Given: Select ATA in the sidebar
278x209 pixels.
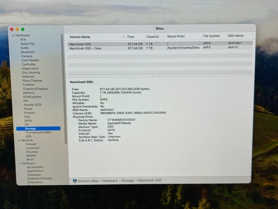Looking at the screenshot, I should (x=23, y=40).
